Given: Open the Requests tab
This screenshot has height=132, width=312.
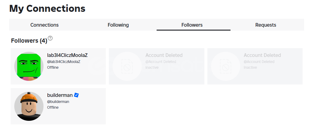Looking at the screenshot, I should point(266,25).
